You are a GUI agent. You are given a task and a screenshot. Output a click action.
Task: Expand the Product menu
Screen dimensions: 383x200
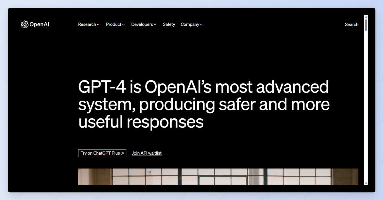tap(114, 24)
